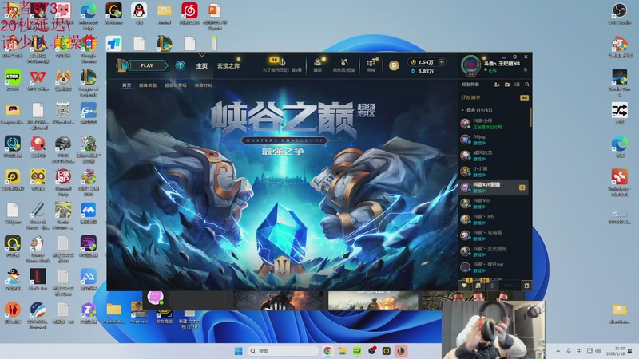
Task: Click the plus button beside 2.54万
Action: point(442,62)
